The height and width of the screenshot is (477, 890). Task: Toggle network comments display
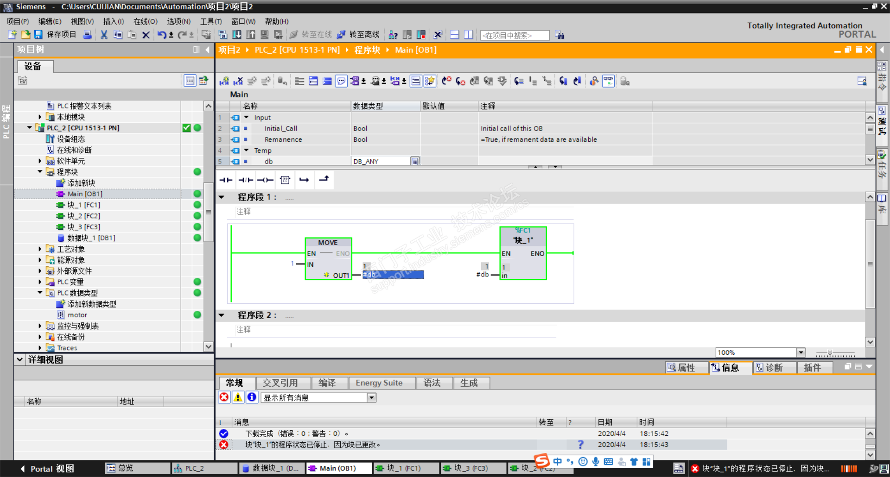pos(416,81)
